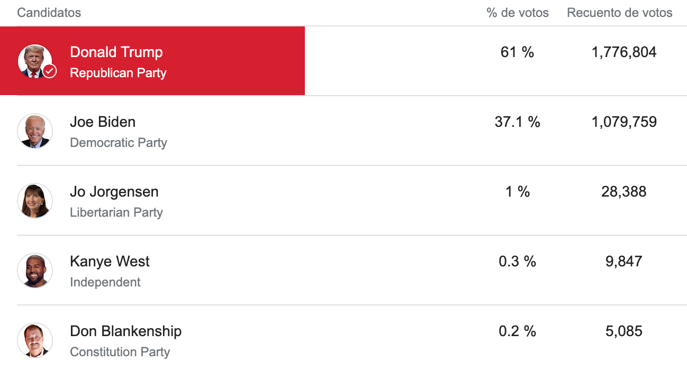Open the Jo Jorgensen name link

pyautogui.click(x=114, y=191)
